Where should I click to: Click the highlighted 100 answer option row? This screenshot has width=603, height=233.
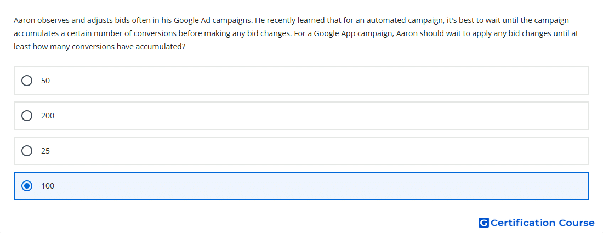[301, 186]
